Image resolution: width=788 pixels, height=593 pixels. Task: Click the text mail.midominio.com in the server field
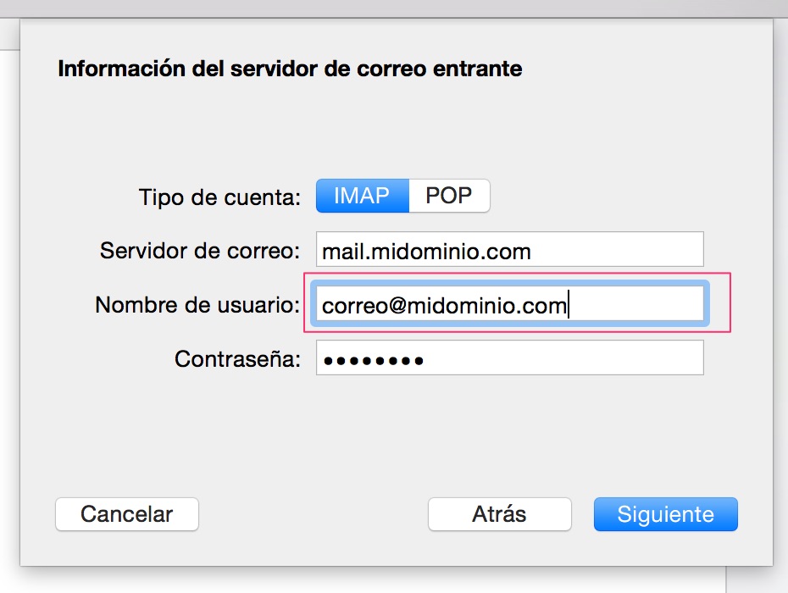pyautogui.click(x=426, y=252)
